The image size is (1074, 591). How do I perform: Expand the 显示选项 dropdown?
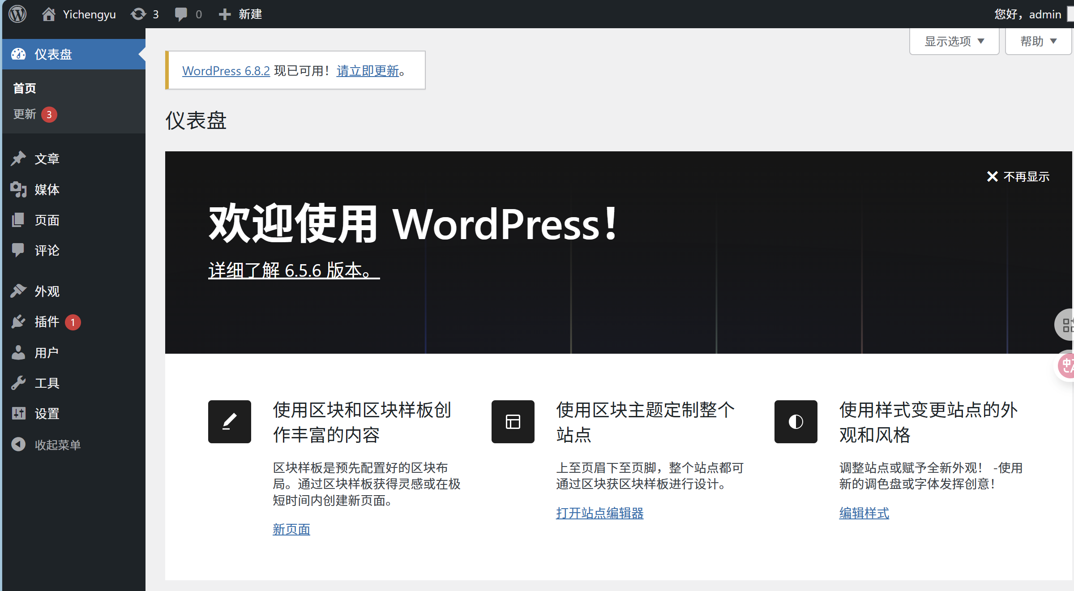[x=954, y=41]
